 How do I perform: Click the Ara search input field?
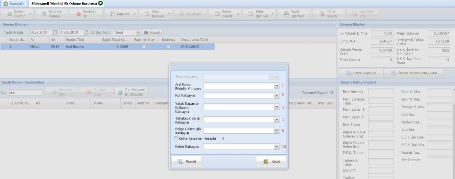coord(25,93)
